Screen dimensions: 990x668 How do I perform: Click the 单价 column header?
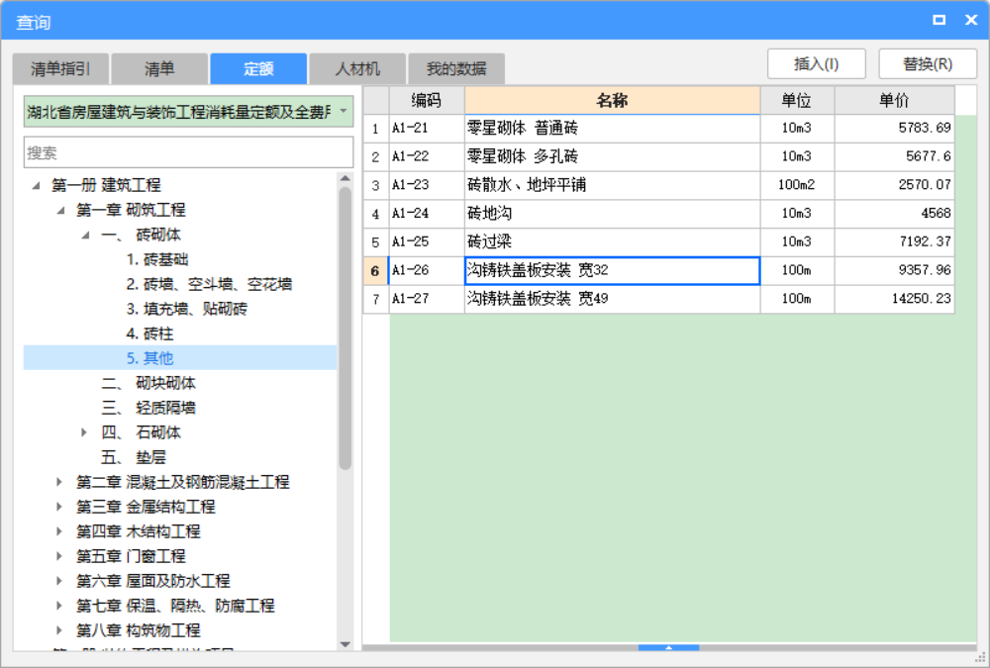click(x=894, y=100)
